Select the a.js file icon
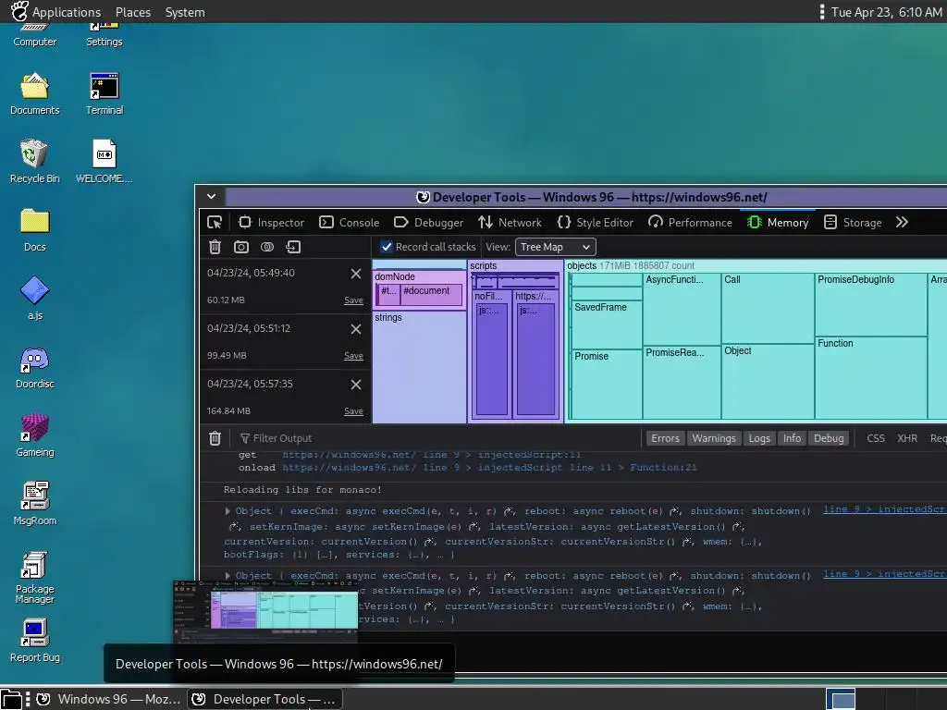This screenshot has width=947, height=710. pyautogui.click(x=34, y=299)
